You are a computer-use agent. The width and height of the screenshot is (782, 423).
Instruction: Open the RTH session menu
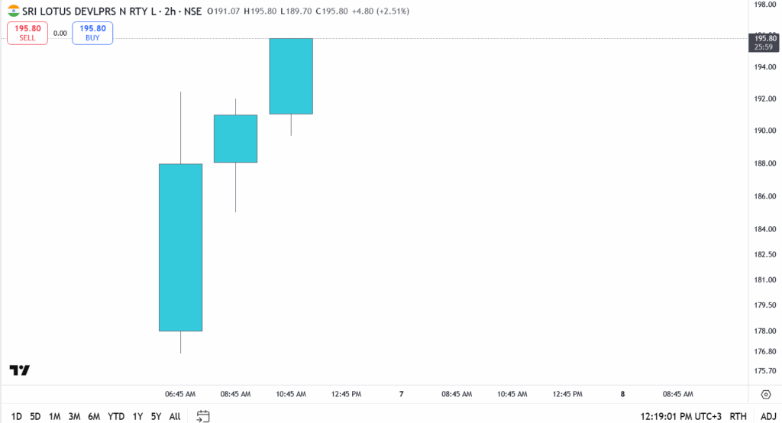(x=738, y=416)
